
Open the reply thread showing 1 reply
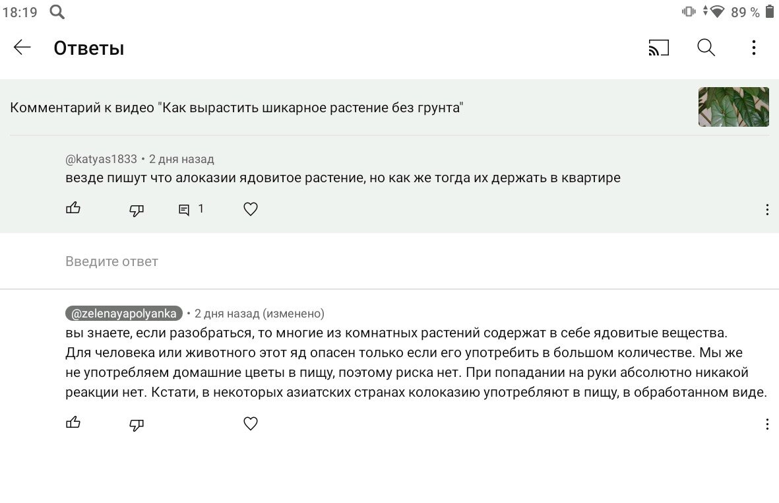click(190, 209)
